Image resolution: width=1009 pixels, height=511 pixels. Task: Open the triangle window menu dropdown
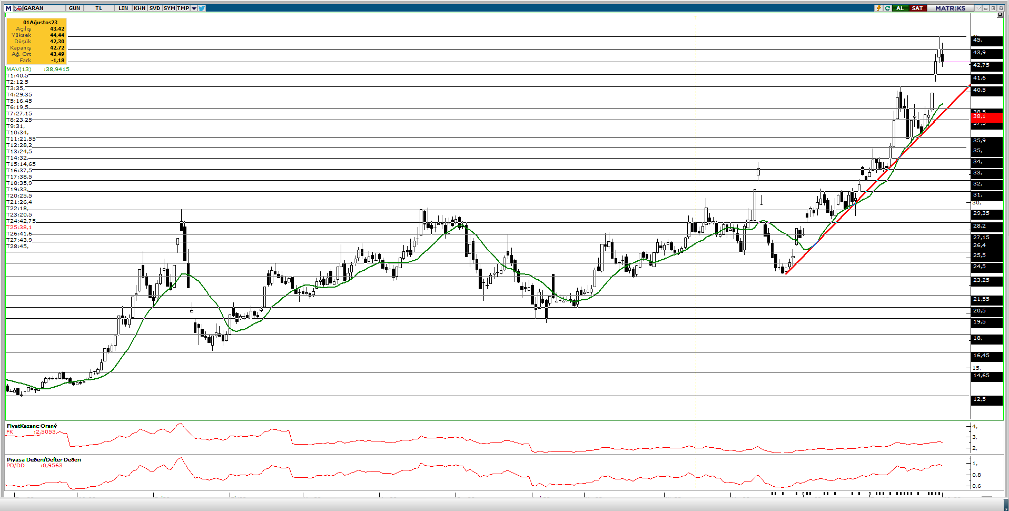pyautogui.click(x=978, y=8)
